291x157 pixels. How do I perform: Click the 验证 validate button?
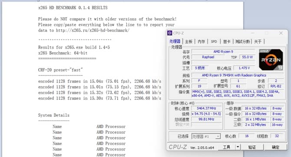252,147
